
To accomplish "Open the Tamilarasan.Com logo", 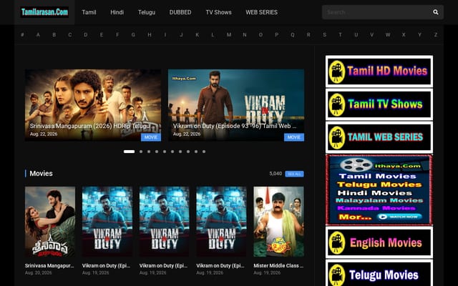I will click(44, 12).
